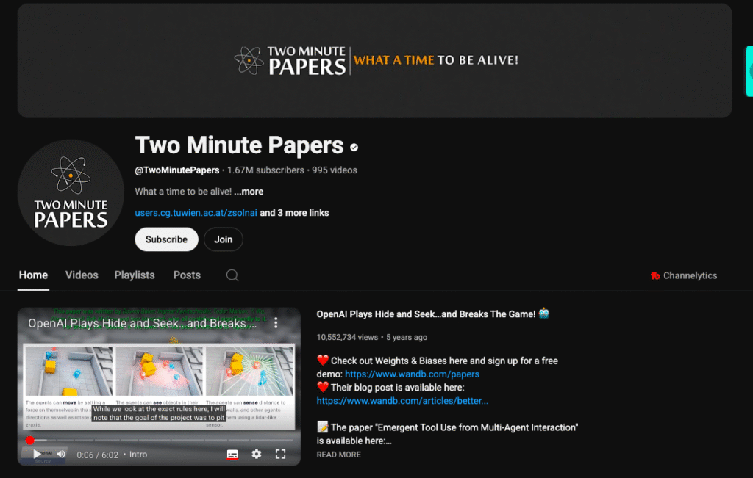Click the video progress bar scrubber
The image size is (753, 478).
(29, 440)
